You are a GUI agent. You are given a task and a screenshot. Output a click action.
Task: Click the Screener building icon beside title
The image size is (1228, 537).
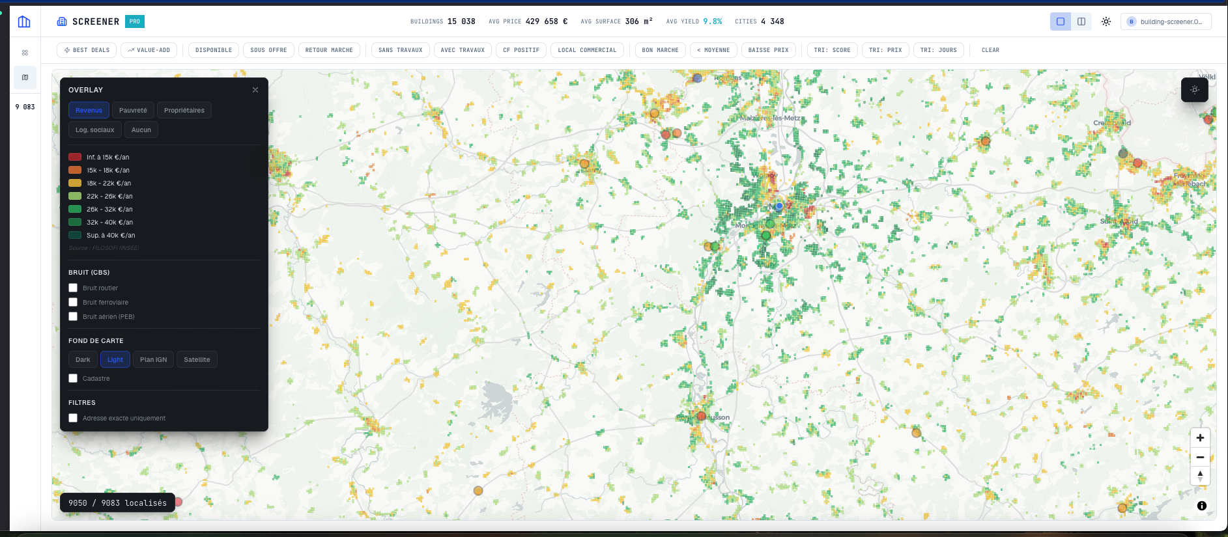tap(62, 21)
